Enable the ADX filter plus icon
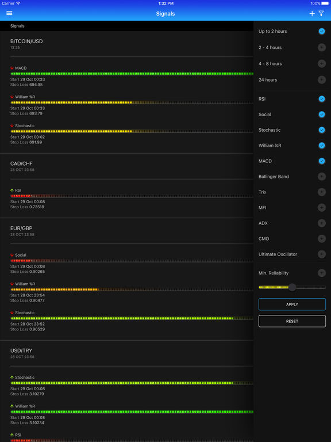The image size is (331, 442). pyautogui.click(x=322, y=223)
